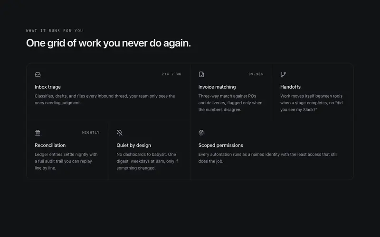Click the inbox tray icon
This screenshot has width=380, height=237.
(x=38, y=74)
